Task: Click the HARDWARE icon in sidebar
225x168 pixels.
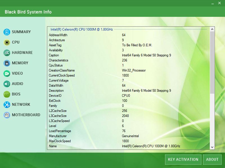Action: click(x=6, y=53)
